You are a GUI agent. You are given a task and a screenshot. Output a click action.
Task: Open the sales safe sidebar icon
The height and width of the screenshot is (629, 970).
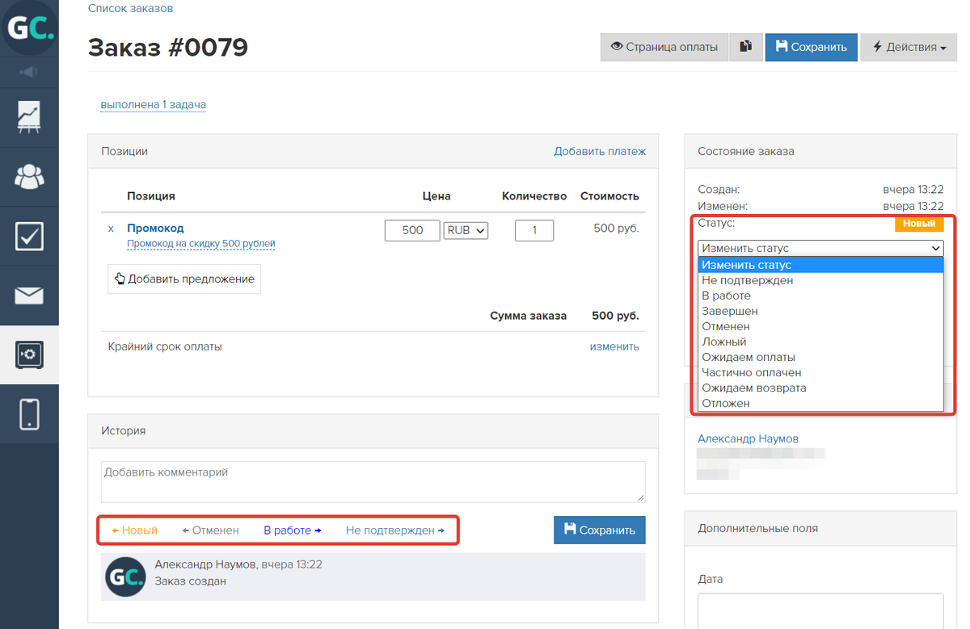click(29, 354)
